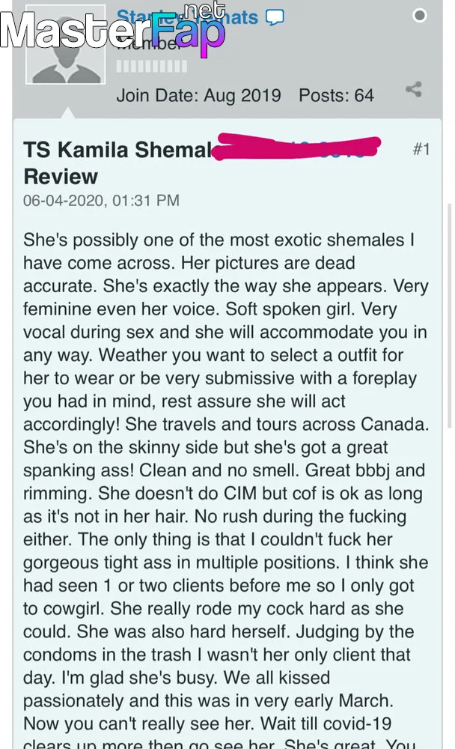Image resolution: width=455 pixels, height=749 pixels.
Task: Click the pink redacted link in the title
Action: [x=296, y=147]
